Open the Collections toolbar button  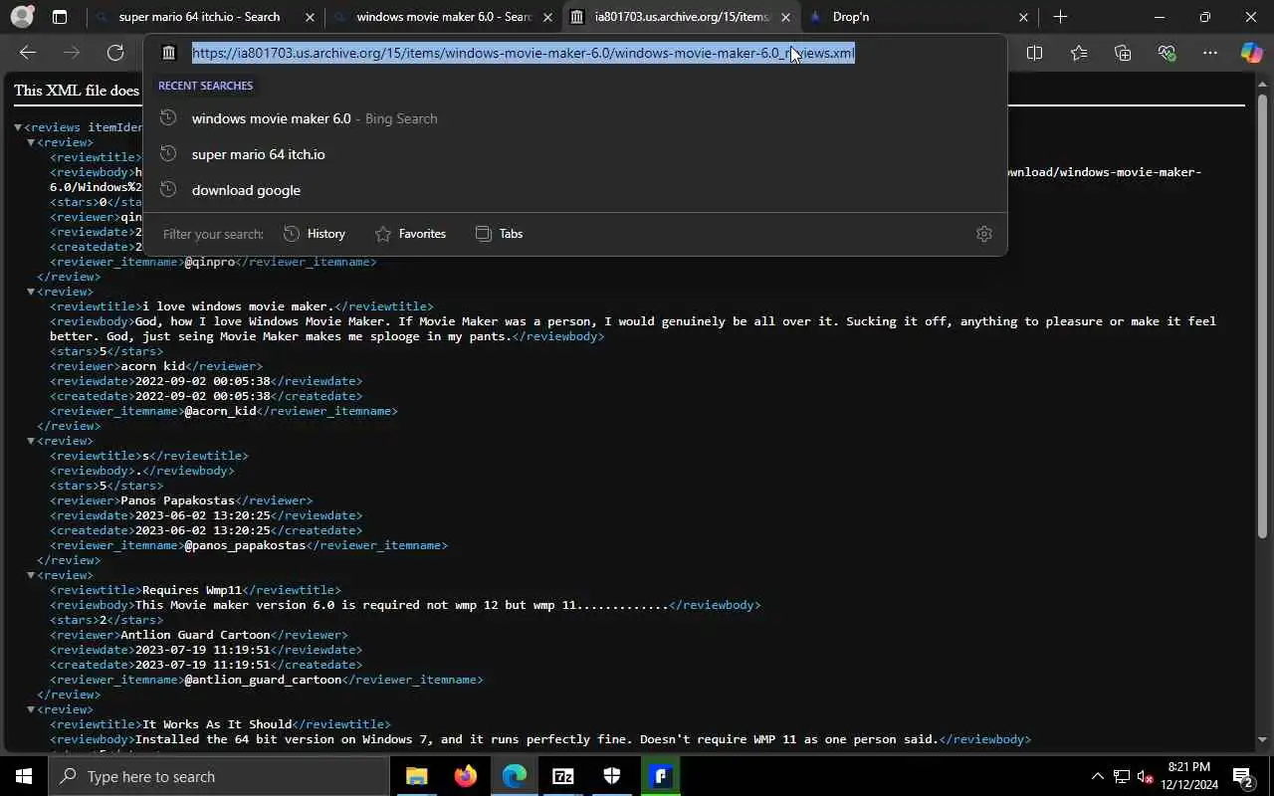point(1123,53)
